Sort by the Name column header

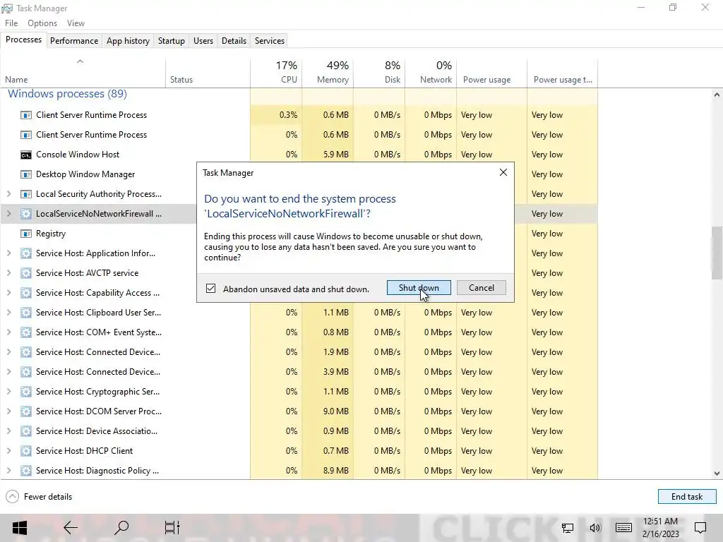83,73
